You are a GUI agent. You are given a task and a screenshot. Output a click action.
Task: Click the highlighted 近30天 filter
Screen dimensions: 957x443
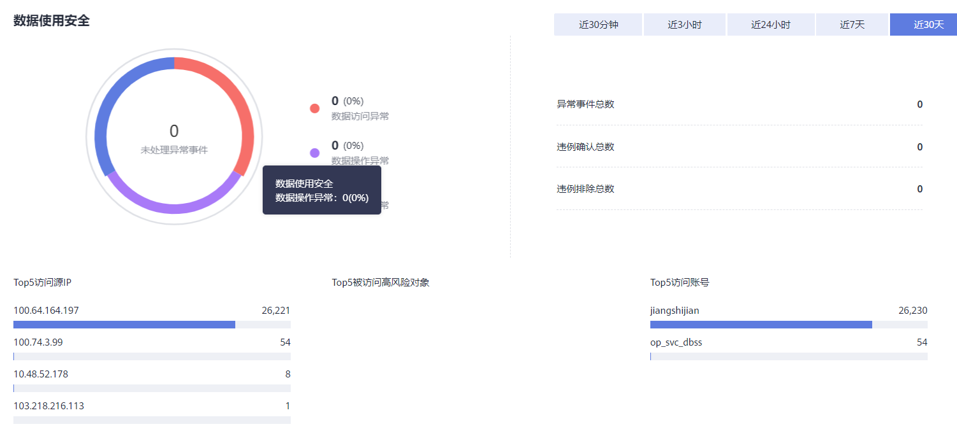[923, 24]
